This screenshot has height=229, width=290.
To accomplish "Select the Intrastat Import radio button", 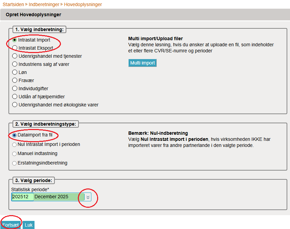I will 15,40.
